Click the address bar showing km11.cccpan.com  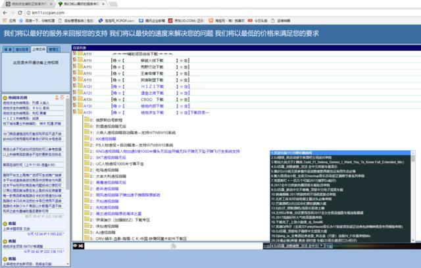pyautogui.click(x=223, y=13)
